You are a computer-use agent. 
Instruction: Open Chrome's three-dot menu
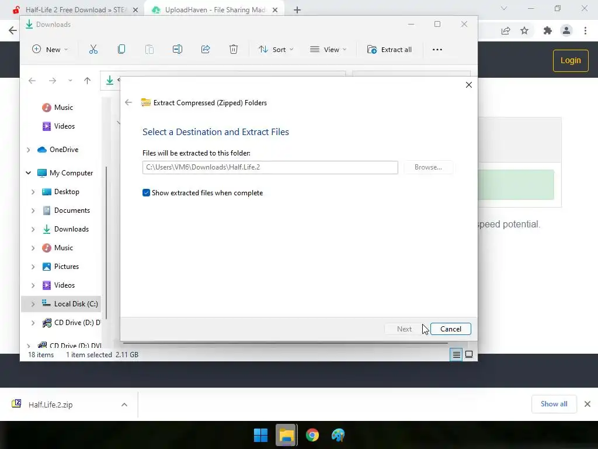point(585,30)
